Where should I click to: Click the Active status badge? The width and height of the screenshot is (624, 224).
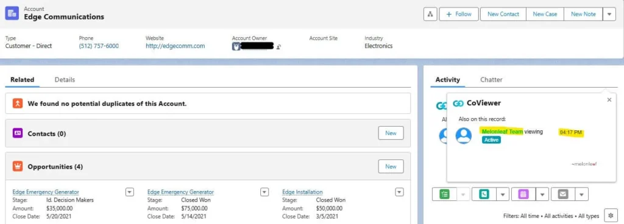[x=491, y=140]
